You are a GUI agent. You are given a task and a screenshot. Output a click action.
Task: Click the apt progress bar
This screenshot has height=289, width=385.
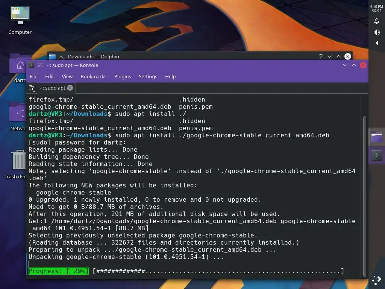click(218, 271)
